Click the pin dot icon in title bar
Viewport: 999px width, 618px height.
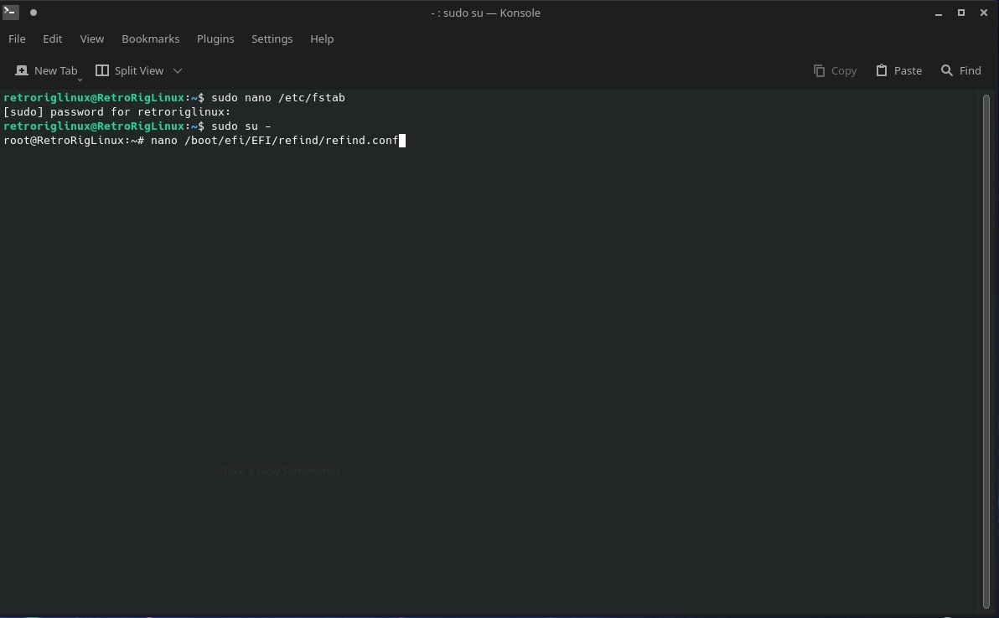[34, 13]
